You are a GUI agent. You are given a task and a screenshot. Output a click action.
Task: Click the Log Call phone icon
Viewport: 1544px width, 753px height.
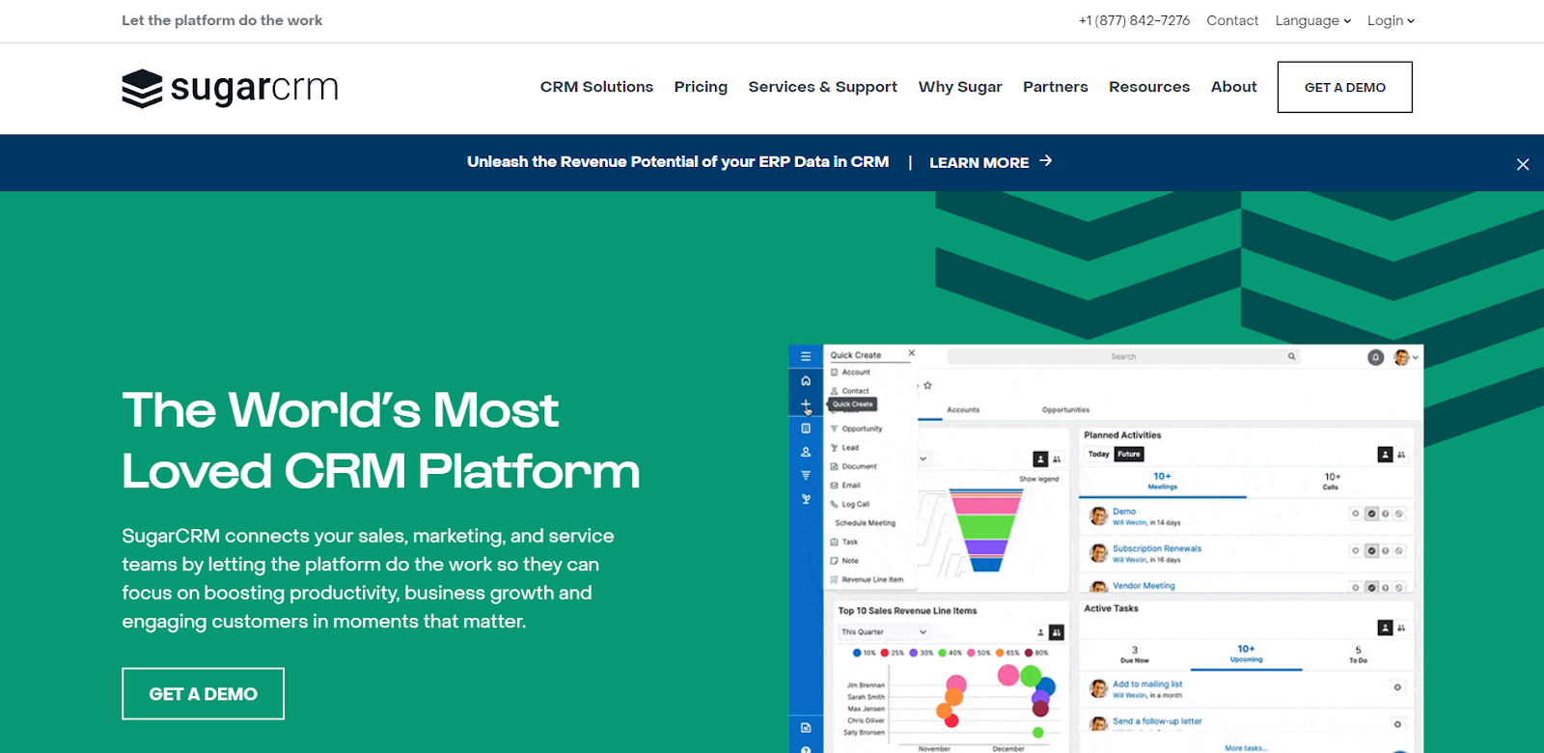(x=834, y=504)
